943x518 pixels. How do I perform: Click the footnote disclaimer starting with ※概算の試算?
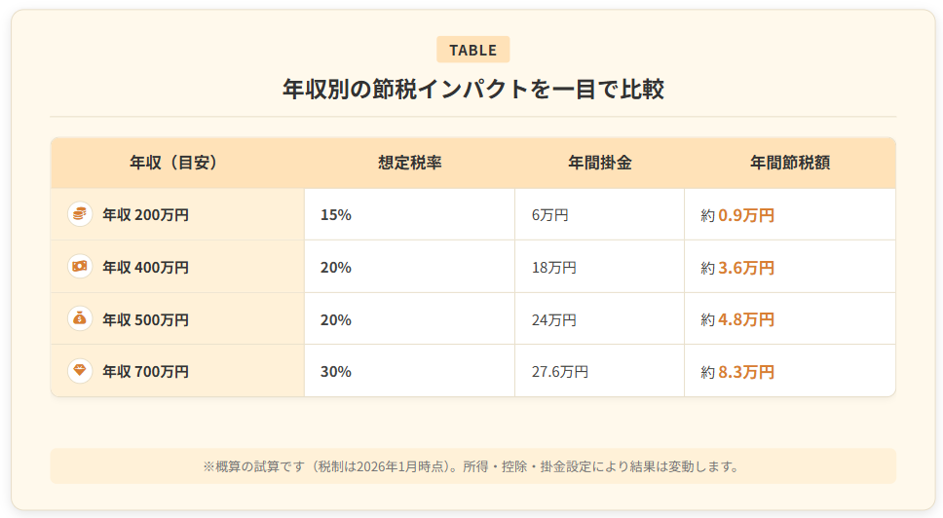472,465
